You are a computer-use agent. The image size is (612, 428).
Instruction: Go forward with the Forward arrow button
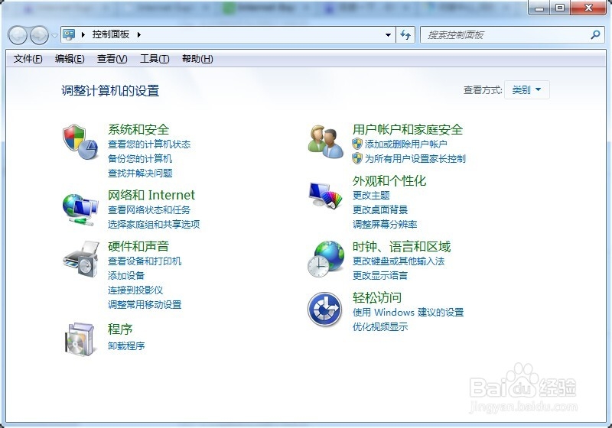coord(39,35)
